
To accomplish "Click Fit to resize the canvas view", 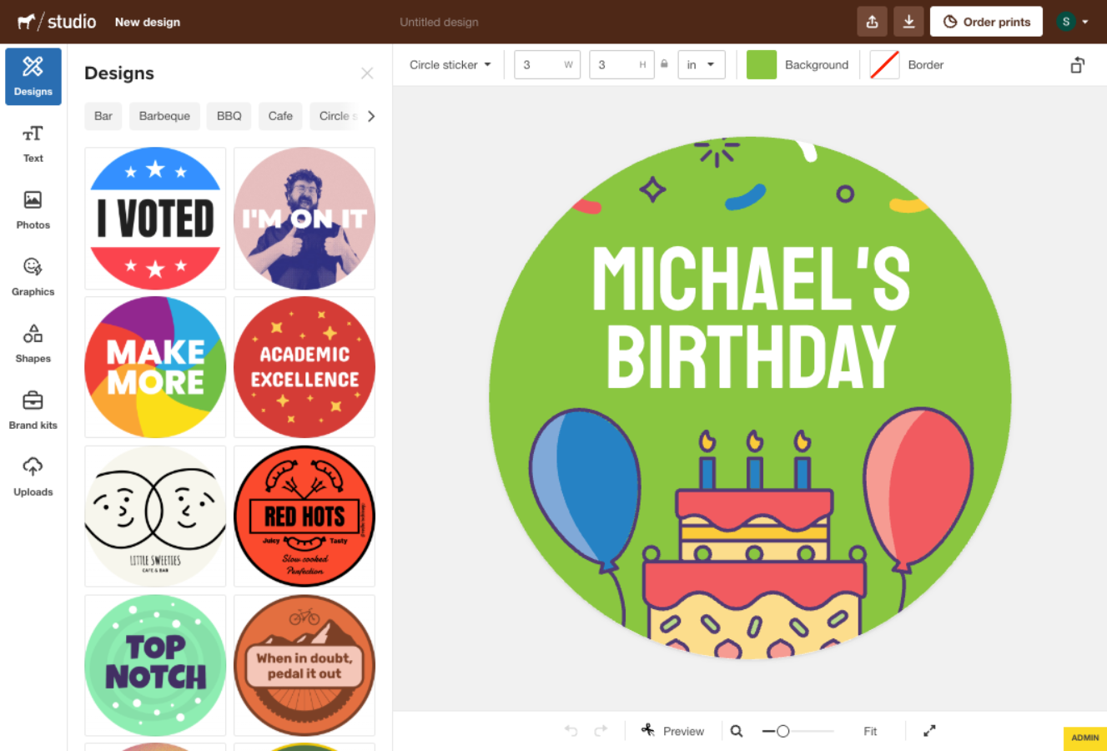I will click(x=870, y=730).
